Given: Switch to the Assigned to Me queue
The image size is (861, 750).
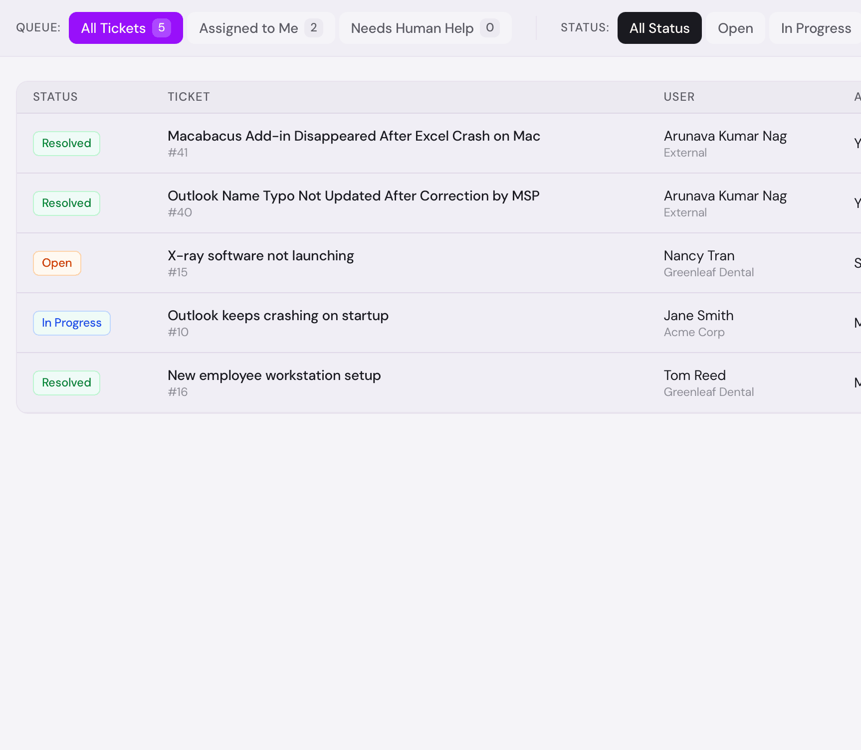Looking at the screenshot, I should point(261,28).
